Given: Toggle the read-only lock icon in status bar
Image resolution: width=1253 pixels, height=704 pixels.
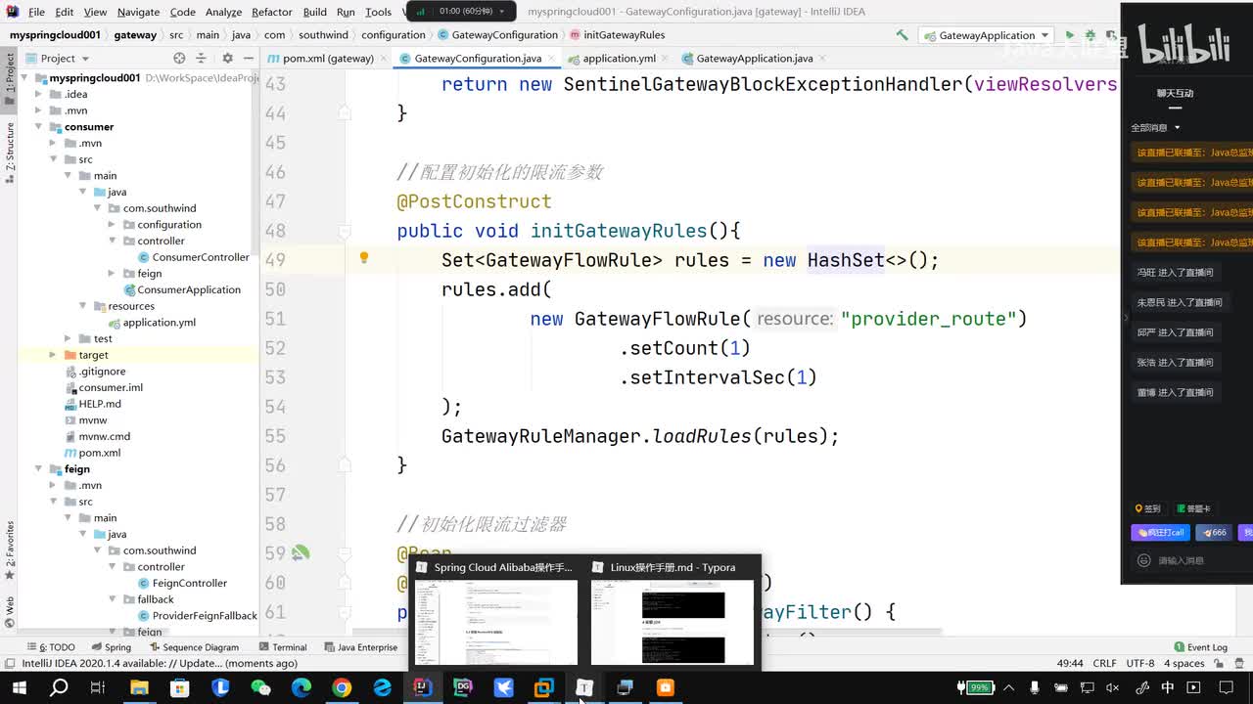Looking at the screenshot, I should point(1219,663).
